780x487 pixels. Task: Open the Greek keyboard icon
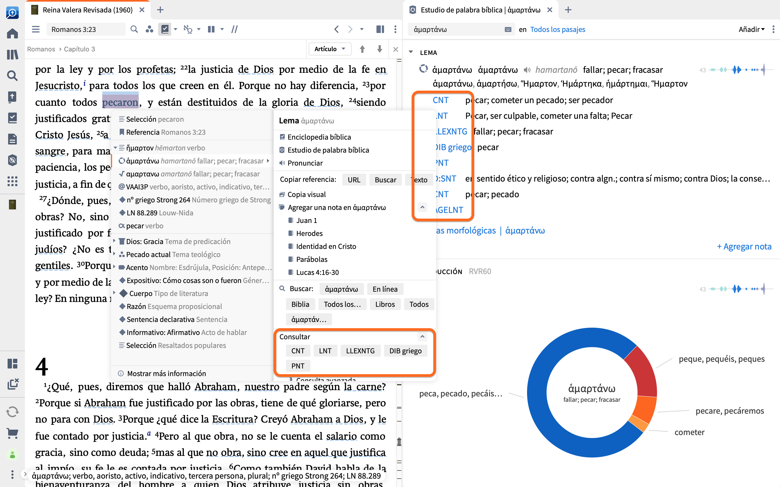pyautogui.click(x=508, y=29)
